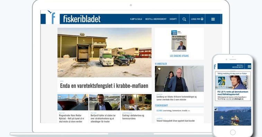Open the Sandberg ser tilbake article
The height and width of the screenshot is (137, 262).
[177, 98]
